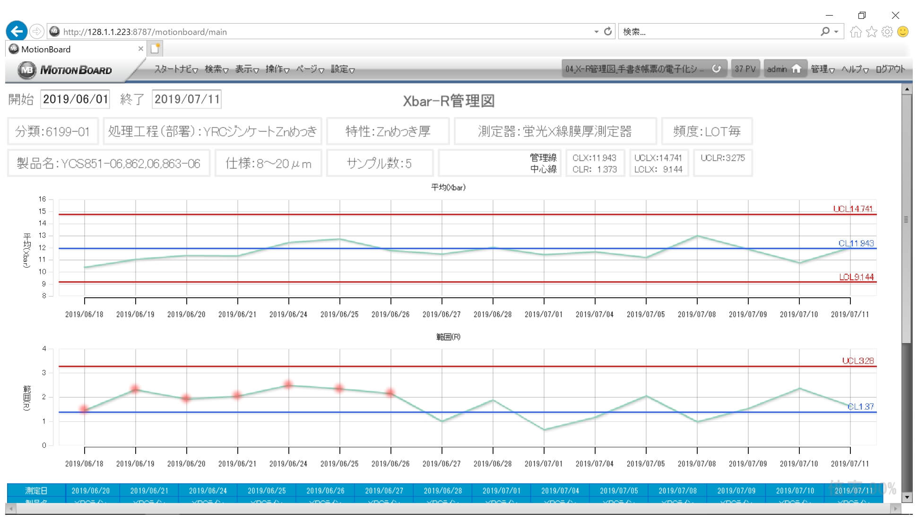Open the スタートナビ dropdown menu
Screen dimensions: 918x520
(x=175, y=69)
